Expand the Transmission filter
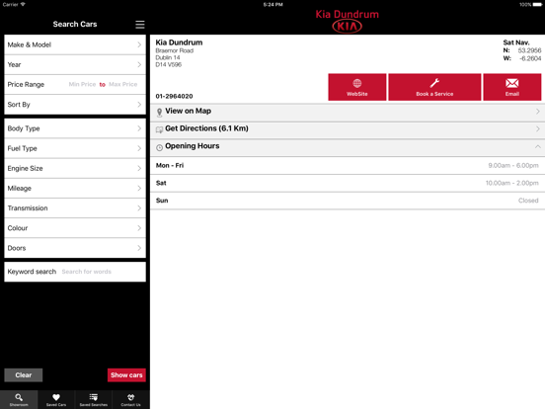 (x=75, y=208)
